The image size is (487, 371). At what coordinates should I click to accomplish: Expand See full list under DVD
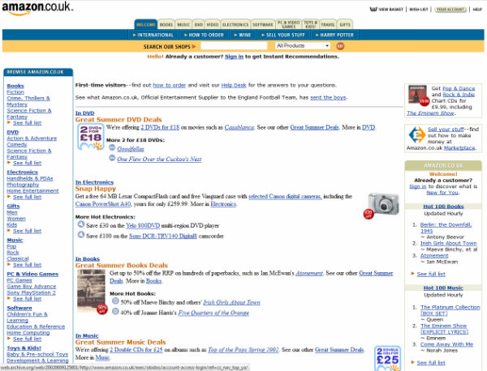pyautogui.click(x=27, y=163)
